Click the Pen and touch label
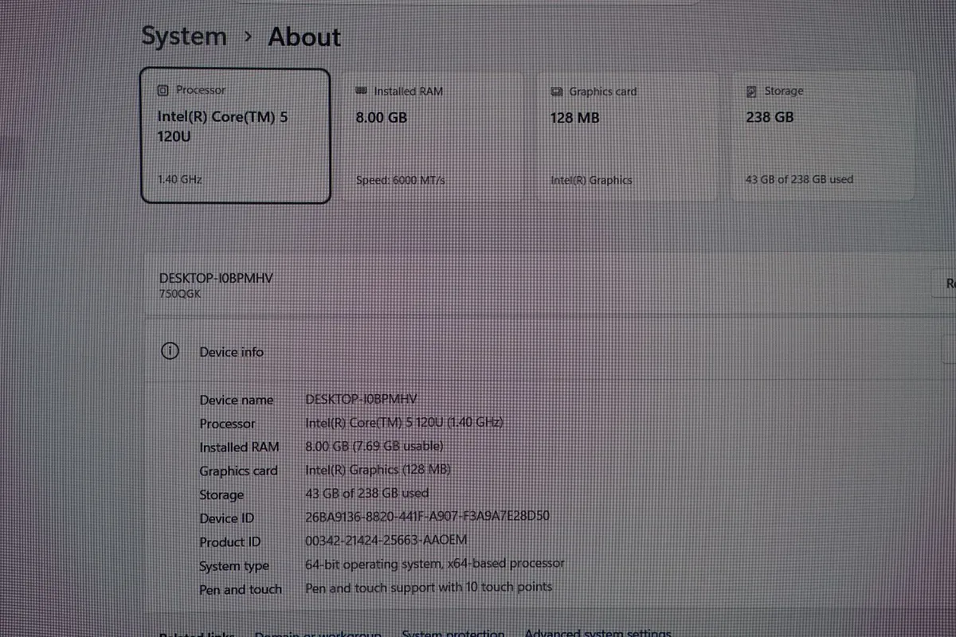Viewport: 956px width, 637px height. 241,590
